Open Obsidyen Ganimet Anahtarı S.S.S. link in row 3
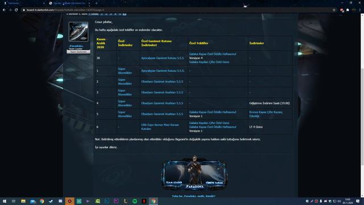364x205 pixels. 162,92
